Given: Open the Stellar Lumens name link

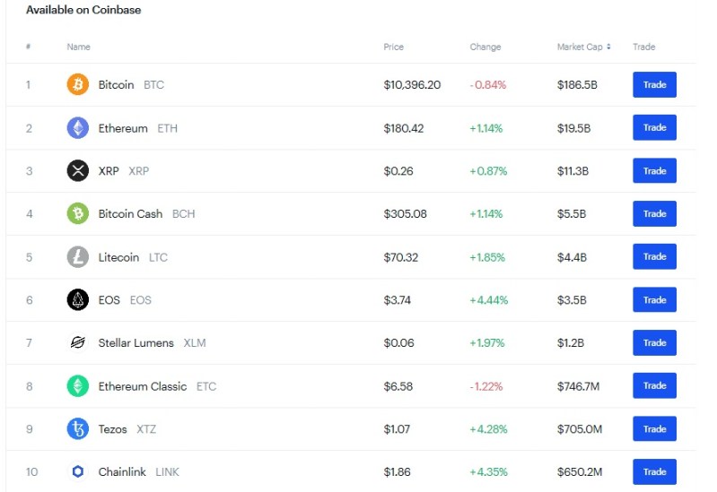Looking at the screenshot, I should 136,343.
